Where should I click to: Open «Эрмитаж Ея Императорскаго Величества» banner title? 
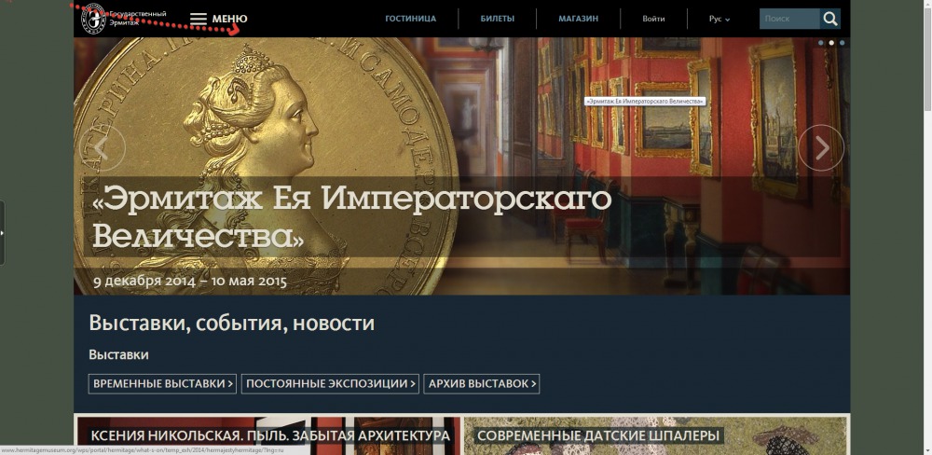pos(352,217)
